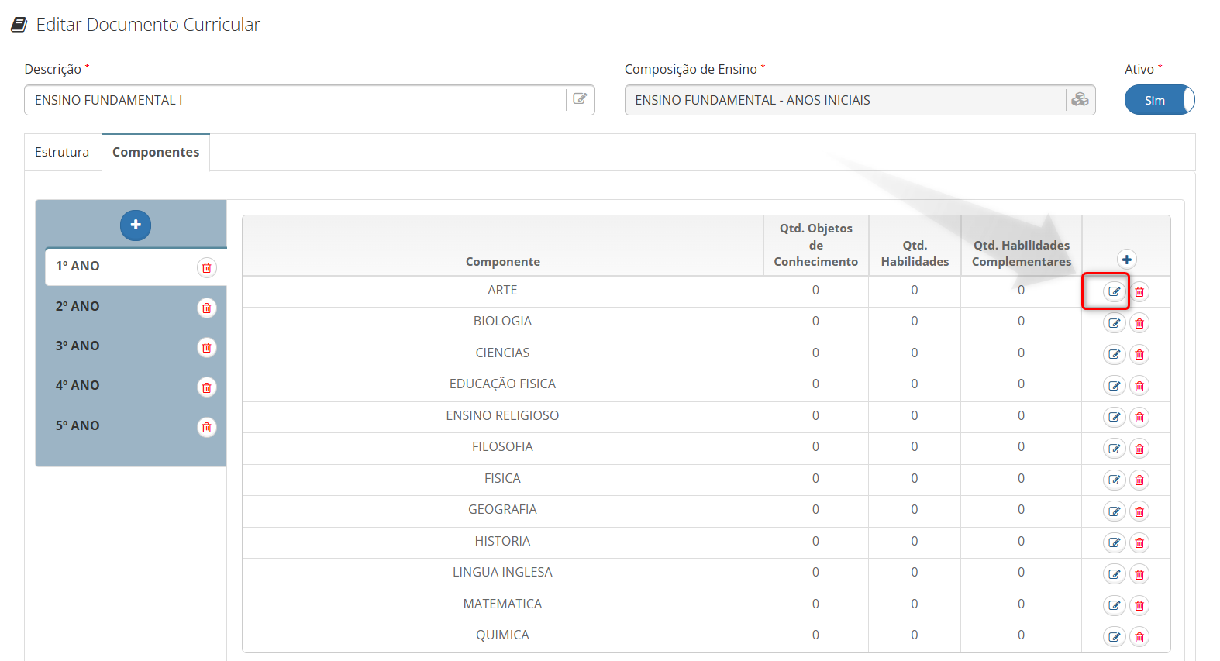Edit the GEOGRAFIA component

click(1114, 511)
